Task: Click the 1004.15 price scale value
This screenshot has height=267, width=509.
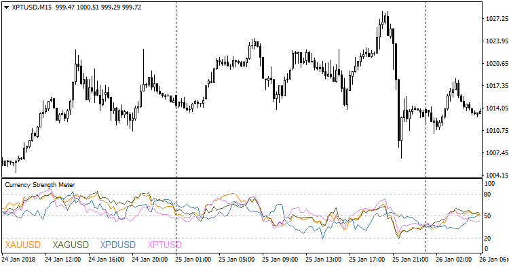Action: coord(497,176)
